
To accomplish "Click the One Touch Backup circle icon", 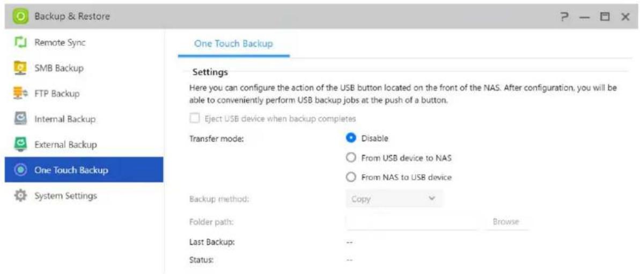I will point(20,170).
